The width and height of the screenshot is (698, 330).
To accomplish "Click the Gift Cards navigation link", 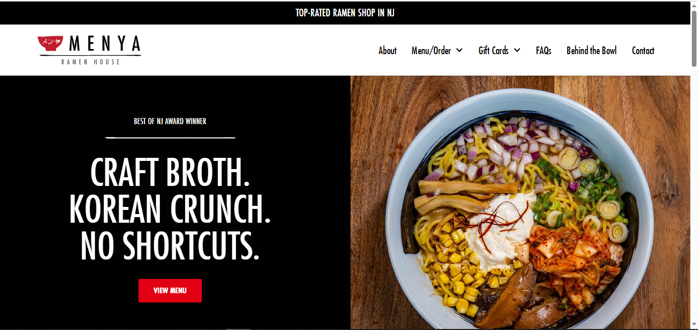I will click(494, 50).
